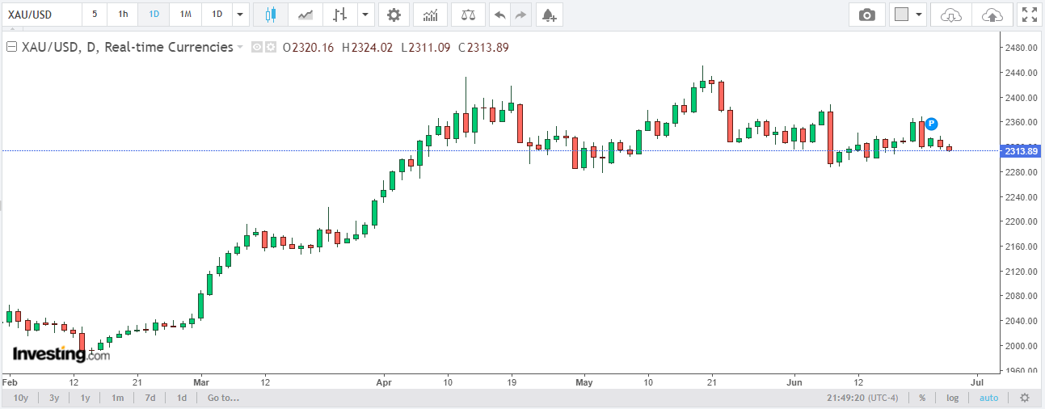Set the range to 1d
1045x409 pixels.
coord(182,398)
